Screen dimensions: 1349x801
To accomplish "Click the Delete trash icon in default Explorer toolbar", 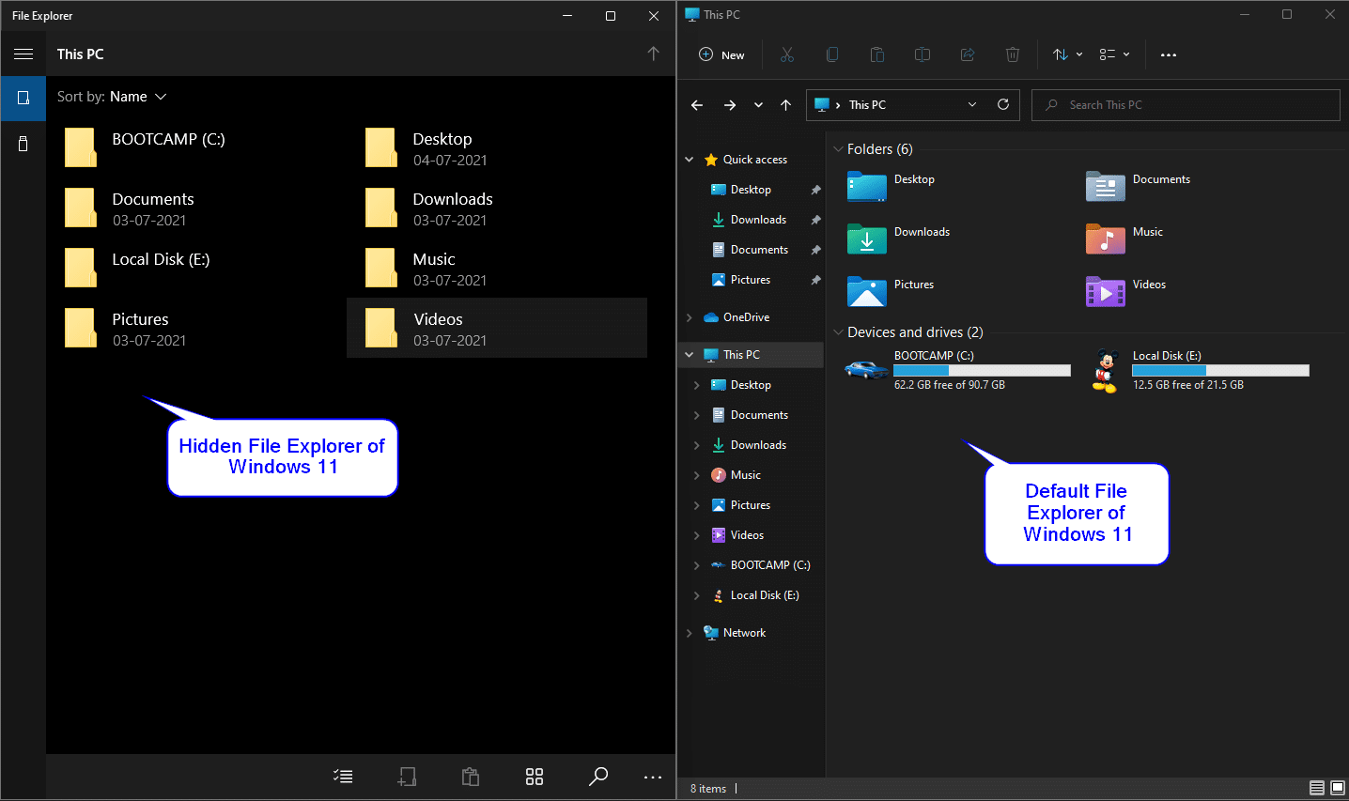I will 1013,54.
